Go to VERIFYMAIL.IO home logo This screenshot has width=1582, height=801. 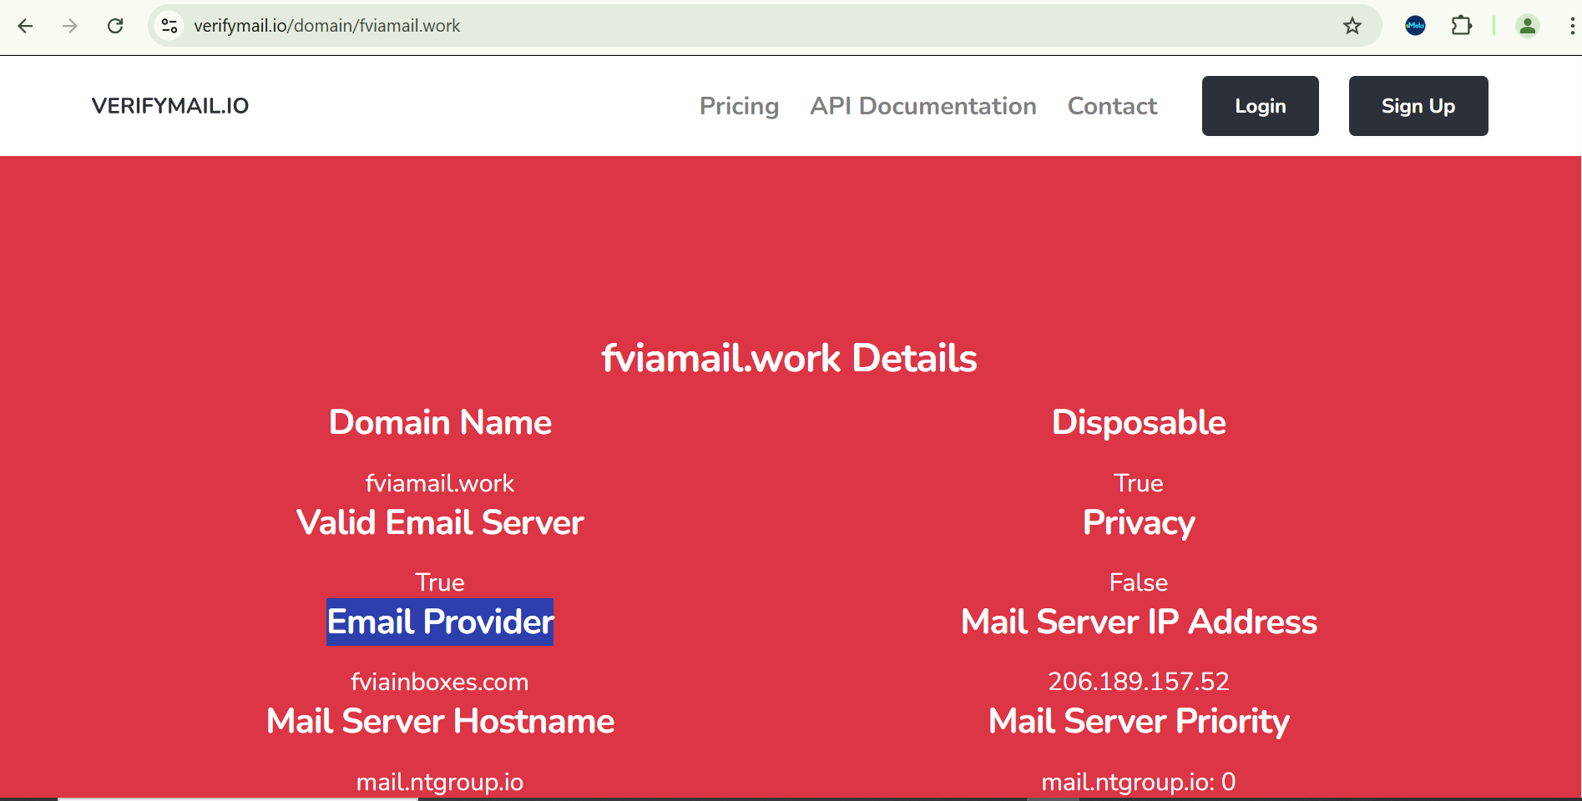coord(170,106)
